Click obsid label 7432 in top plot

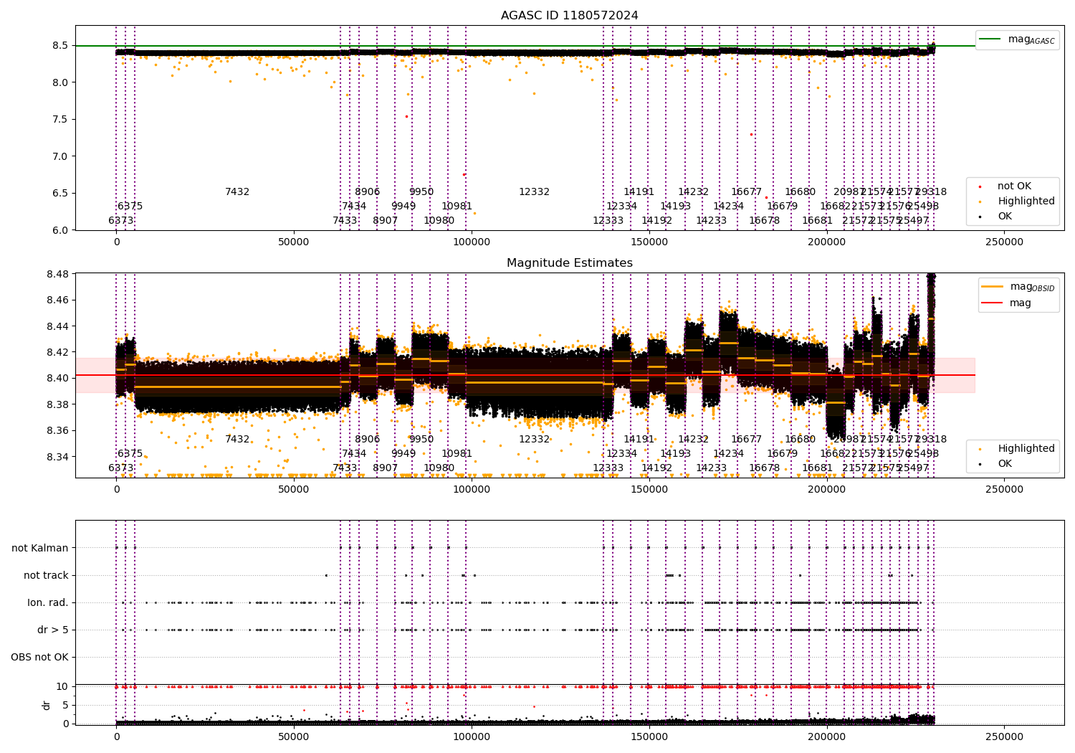point(237,192)
